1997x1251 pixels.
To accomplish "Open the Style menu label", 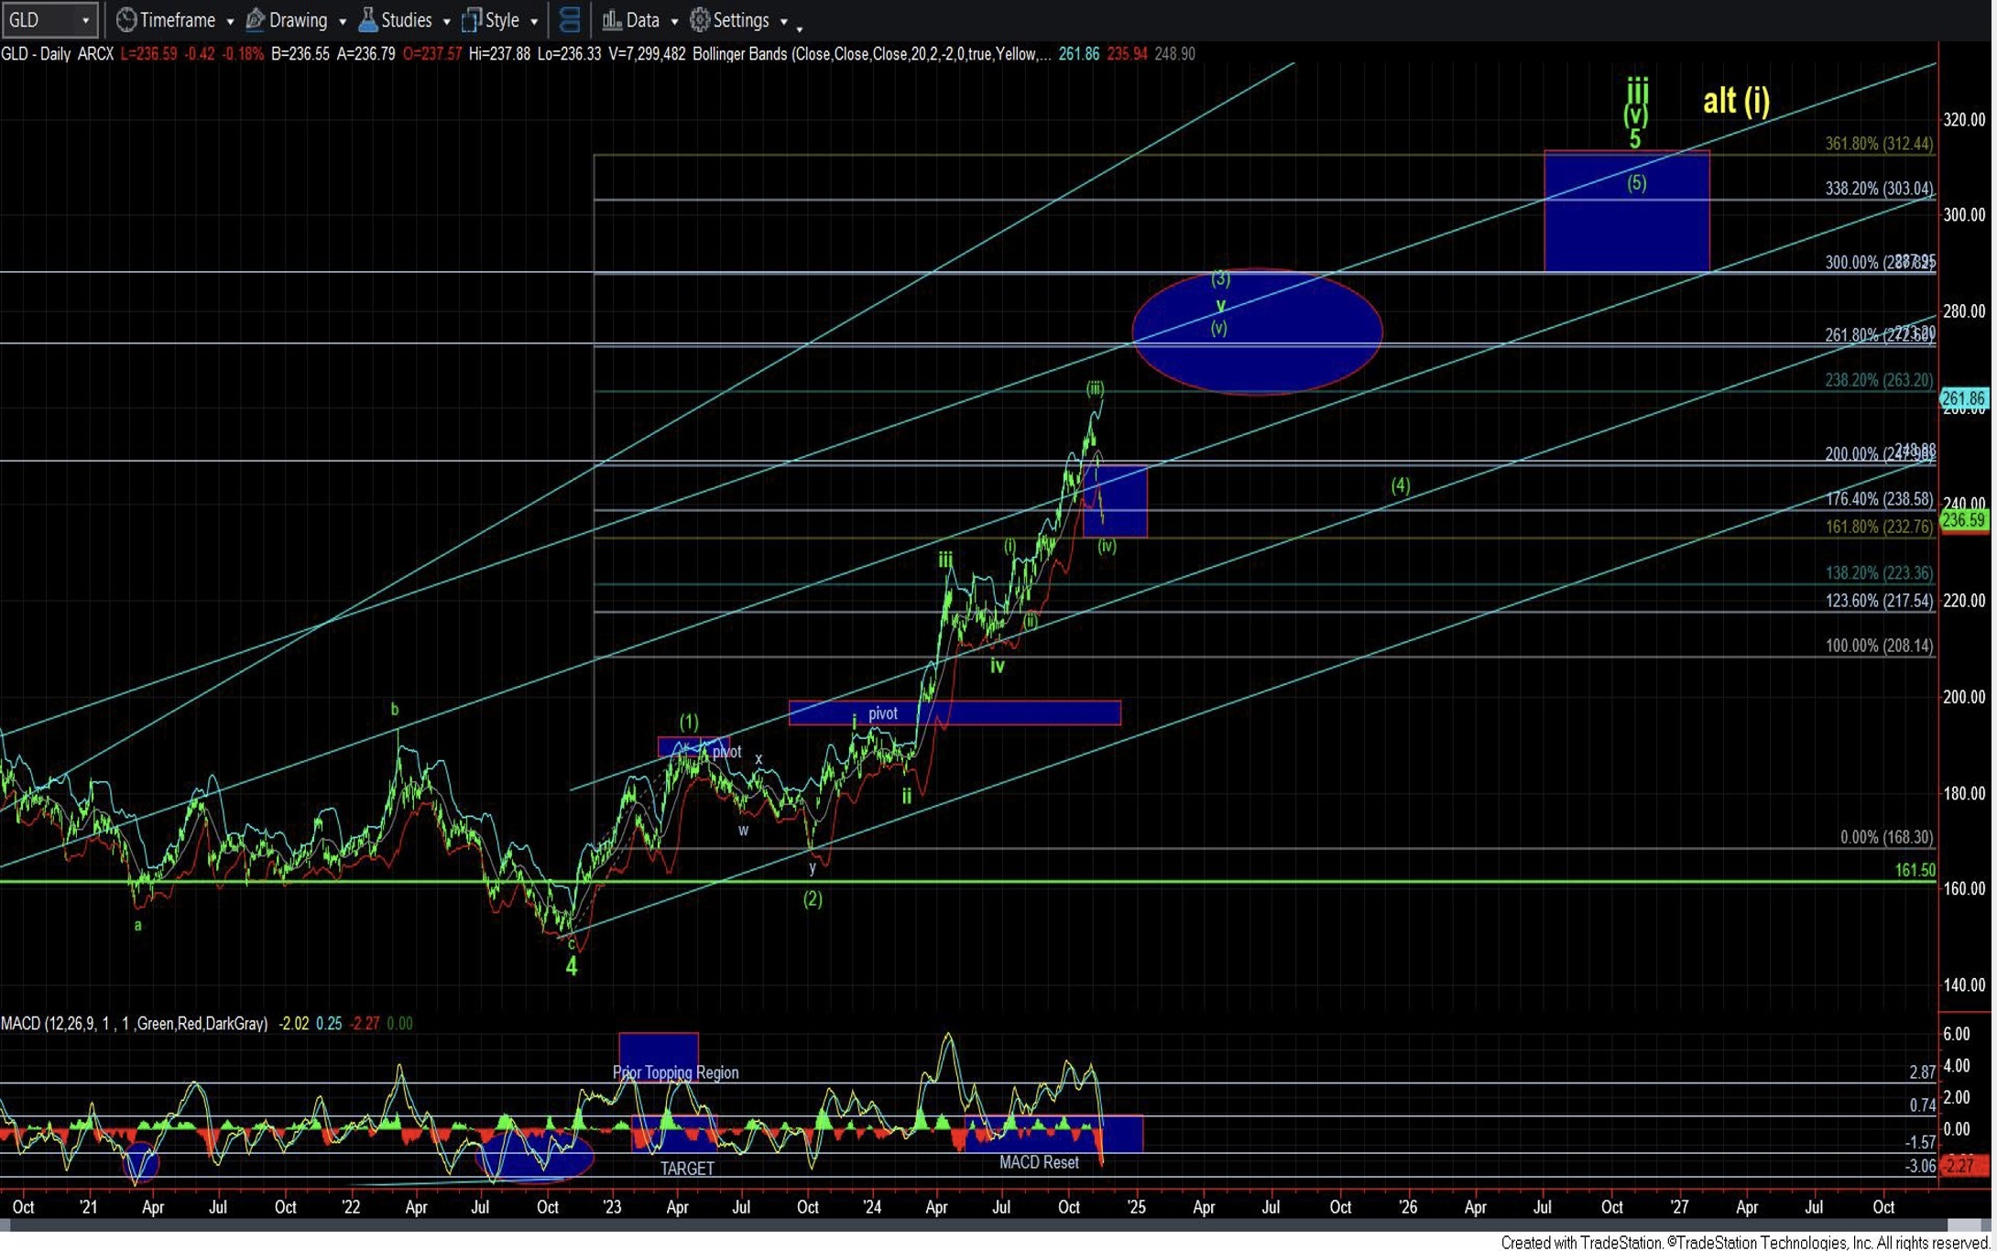I will click(502, 19).
